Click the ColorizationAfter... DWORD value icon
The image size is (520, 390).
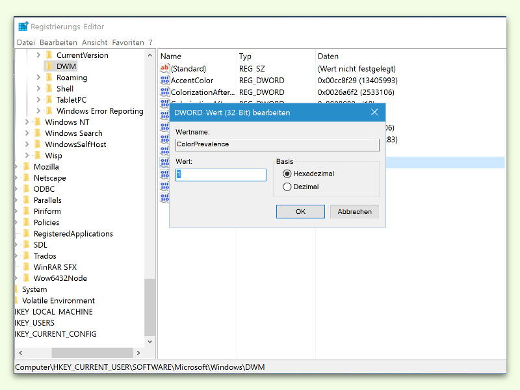[164, 92]
